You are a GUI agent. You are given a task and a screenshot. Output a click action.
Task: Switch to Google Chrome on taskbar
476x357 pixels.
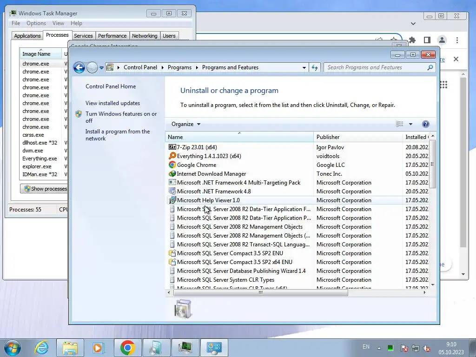pyautogui.click(x=127, y=348)
